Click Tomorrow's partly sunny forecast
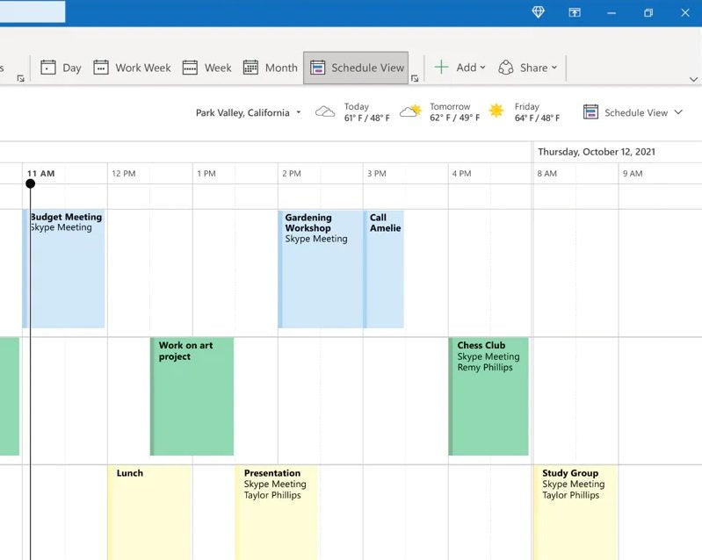This screenshot has height=560, width=702. [438, 112]
